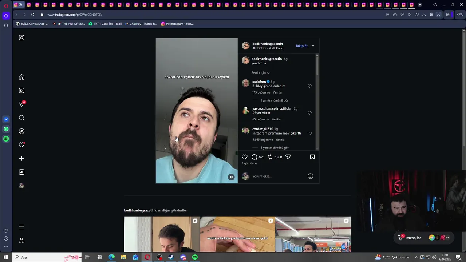Open the mistik refleksin reel thumbnail
Viewport: 466px width, 262px height.
point(237,234)
